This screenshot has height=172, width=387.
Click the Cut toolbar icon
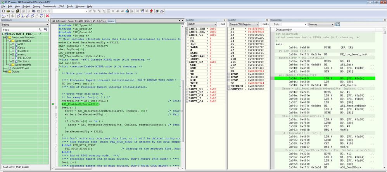click(29, 11)
